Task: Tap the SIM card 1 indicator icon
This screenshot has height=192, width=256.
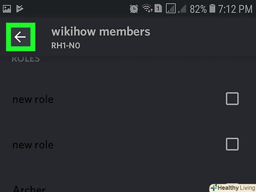Action: pyautogui.click(x=158, y=8)
